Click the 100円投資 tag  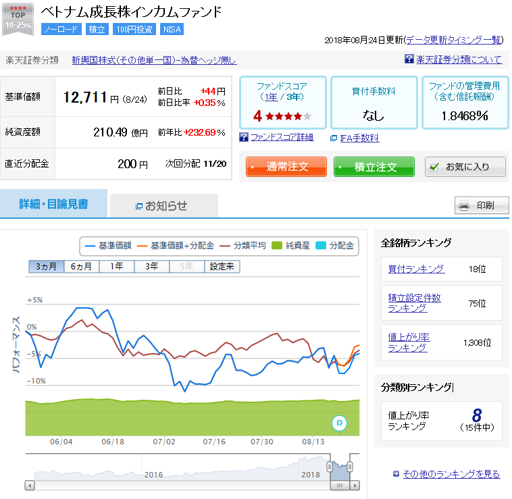(x=134, y=29)
